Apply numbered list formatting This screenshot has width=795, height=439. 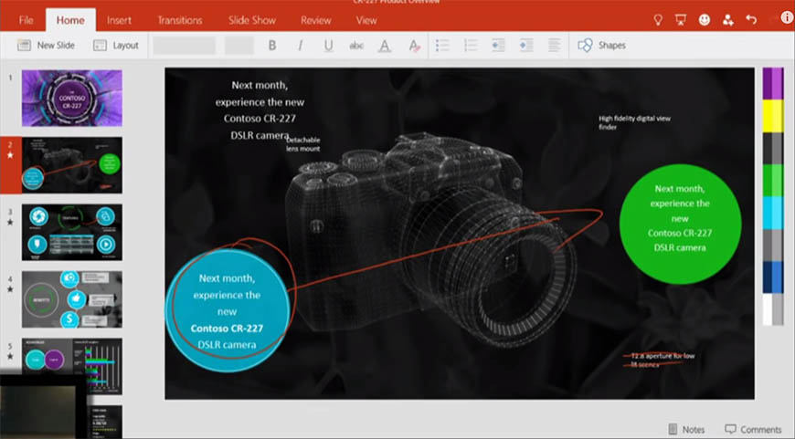tap(471, 45)
